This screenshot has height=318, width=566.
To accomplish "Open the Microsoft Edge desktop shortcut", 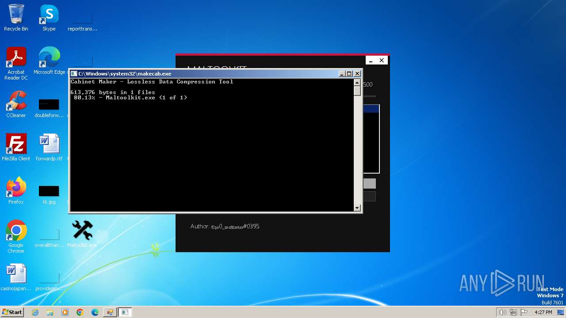I will (x=49, y=61).
